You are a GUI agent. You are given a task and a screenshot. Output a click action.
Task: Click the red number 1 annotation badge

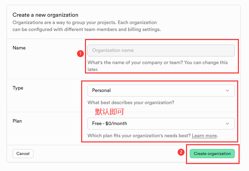click(x=80, y=54)
